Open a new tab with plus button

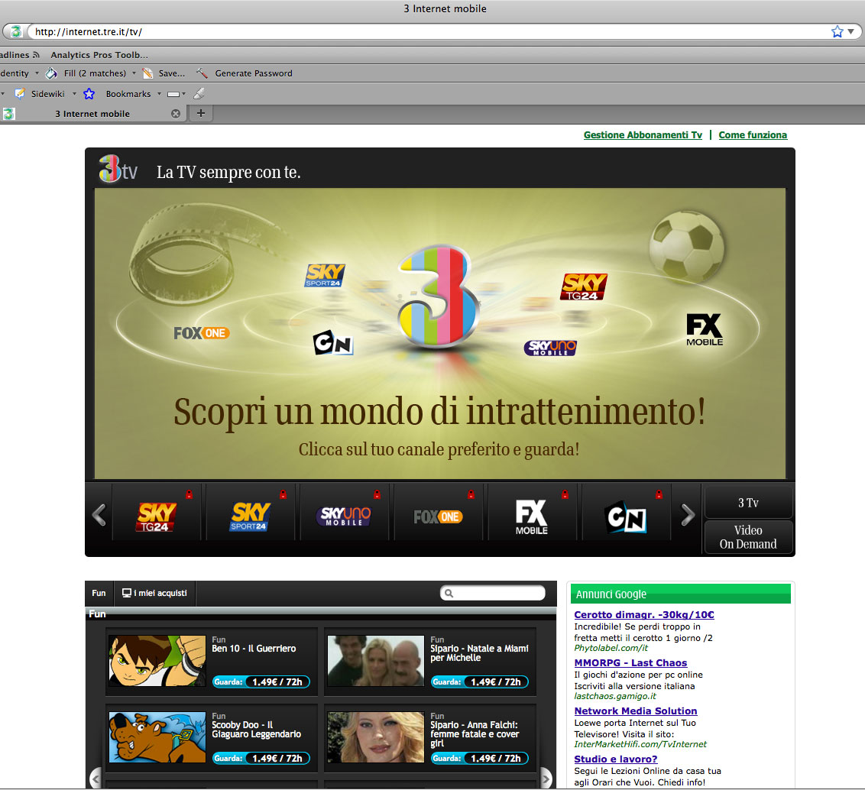coord(201,113)
